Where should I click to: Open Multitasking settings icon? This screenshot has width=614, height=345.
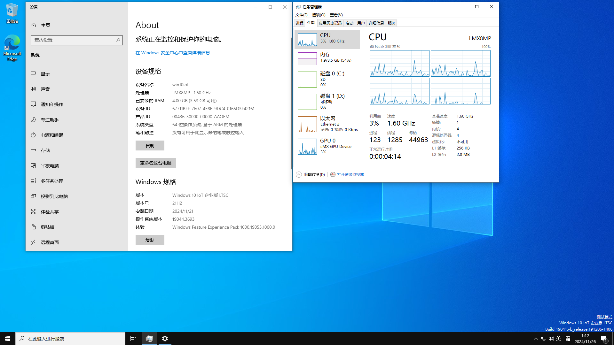pos(33,181)
